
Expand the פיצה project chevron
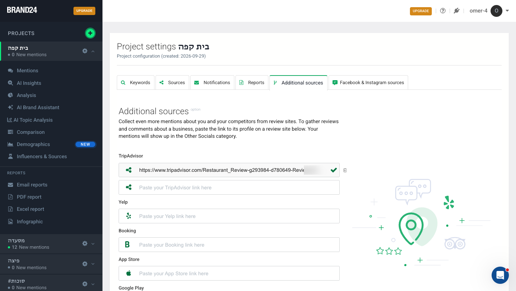pyautogui.click(x=93, y=264)
